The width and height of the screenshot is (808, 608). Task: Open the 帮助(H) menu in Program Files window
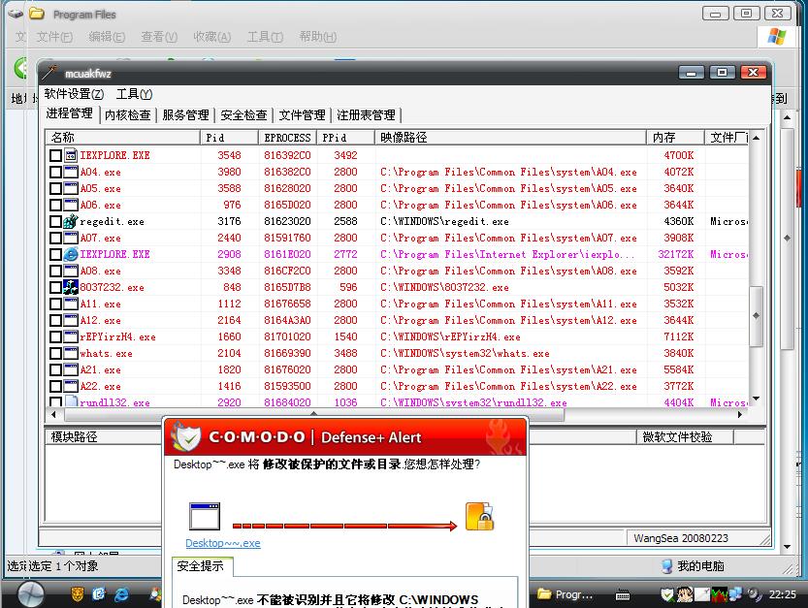(x=318, y=37)
